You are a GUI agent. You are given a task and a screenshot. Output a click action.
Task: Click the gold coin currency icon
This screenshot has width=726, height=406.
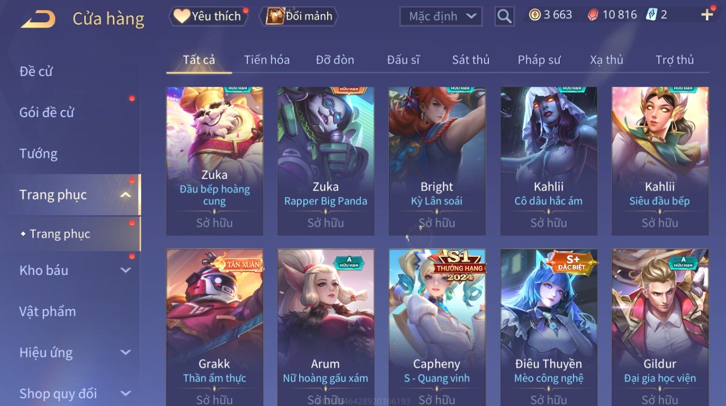[x=535, y=15]
